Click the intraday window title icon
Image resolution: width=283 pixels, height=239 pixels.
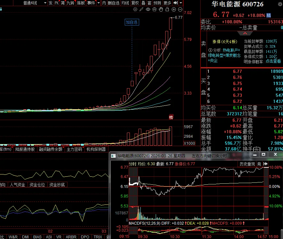[x=113, y=156]
